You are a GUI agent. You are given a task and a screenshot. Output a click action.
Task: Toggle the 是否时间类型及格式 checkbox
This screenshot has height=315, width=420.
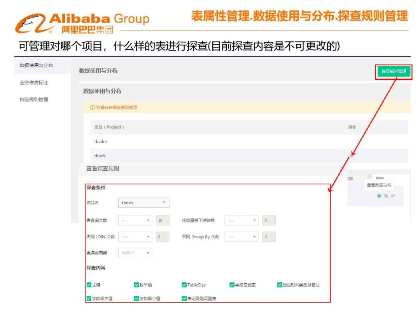280,285
